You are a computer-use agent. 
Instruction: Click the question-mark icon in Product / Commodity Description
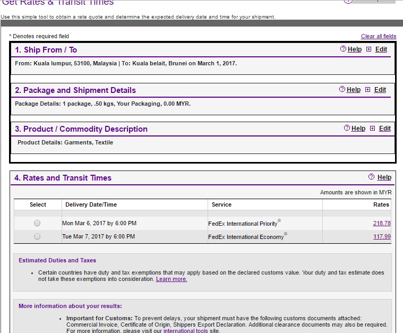347,128
